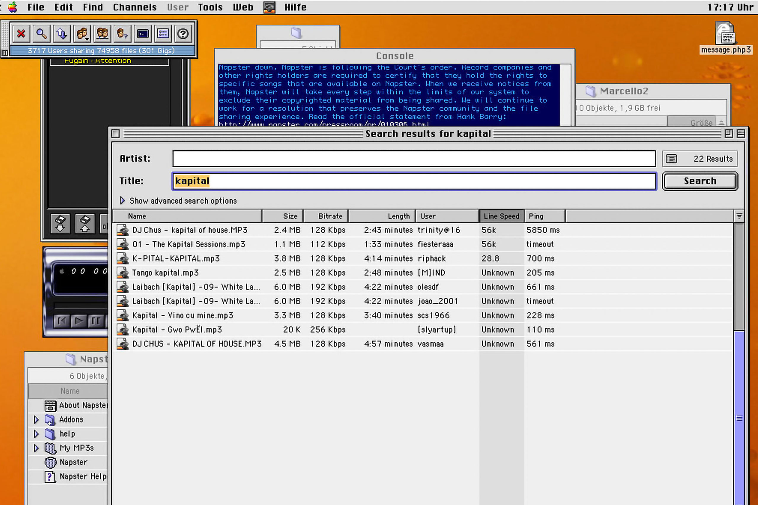Click the red X disconnect toolbar icon
Screen dimensions: 758x505
(x=21, y=33)
